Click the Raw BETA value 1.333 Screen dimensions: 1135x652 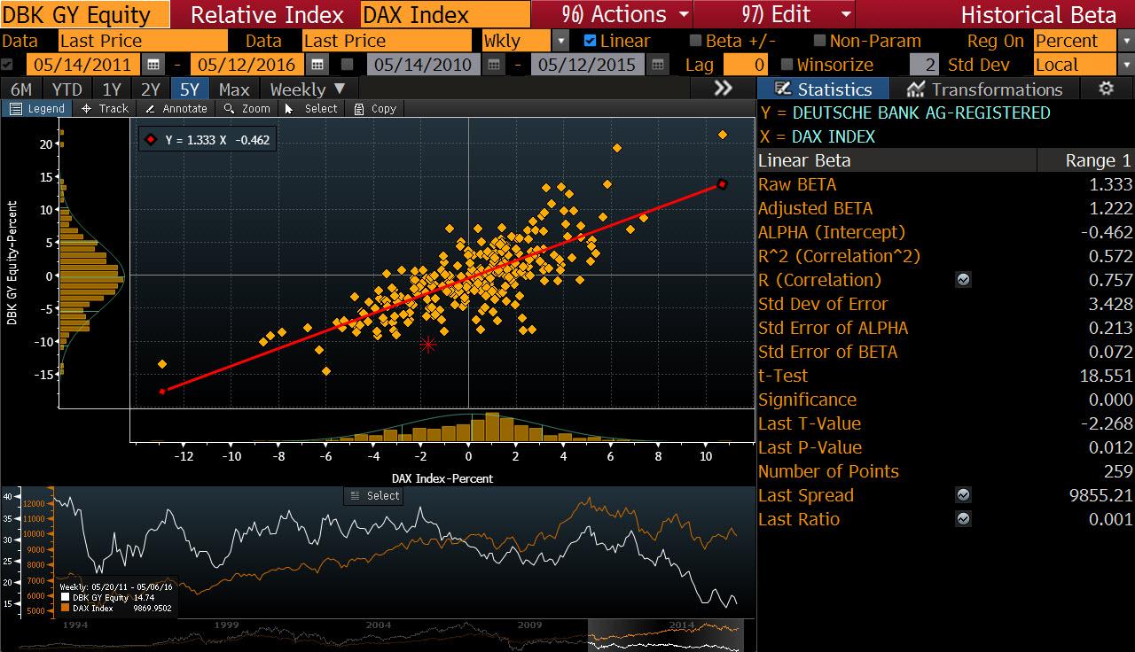pos(1110,184)
